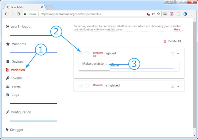Viewport: 198px width, 139px height.
Task: Bookmark page with star icon
Action: tap(158, 14)
